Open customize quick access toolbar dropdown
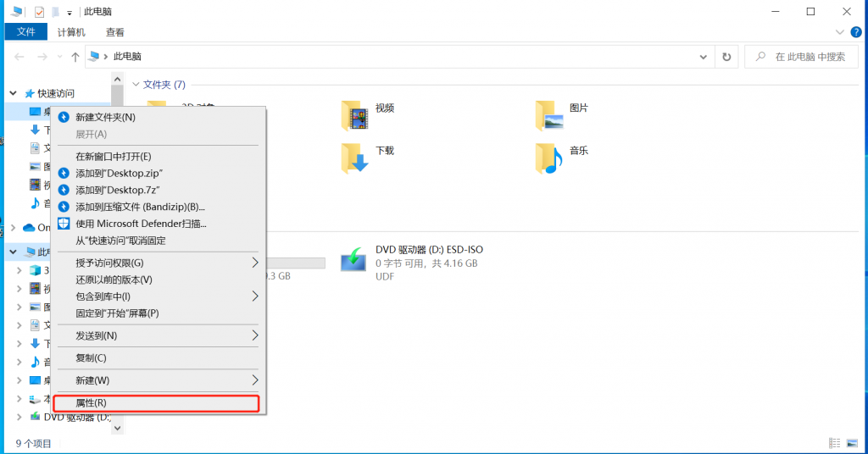Viewport: 868px width, 454px height. [70, 12]
